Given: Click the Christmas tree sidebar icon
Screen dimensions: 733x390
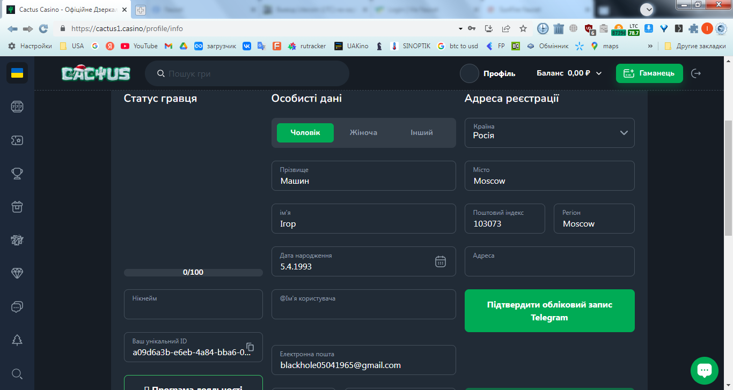Looking at the screenshot, I should click(17, 340).
